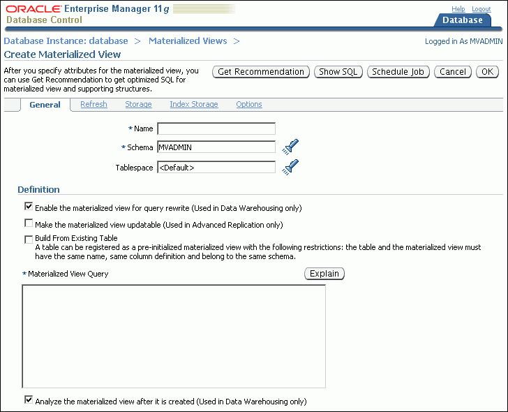Screen dimensions: 508x412
Task: Open the Materialized Views breadcrumb link
Action: point(188,41)
